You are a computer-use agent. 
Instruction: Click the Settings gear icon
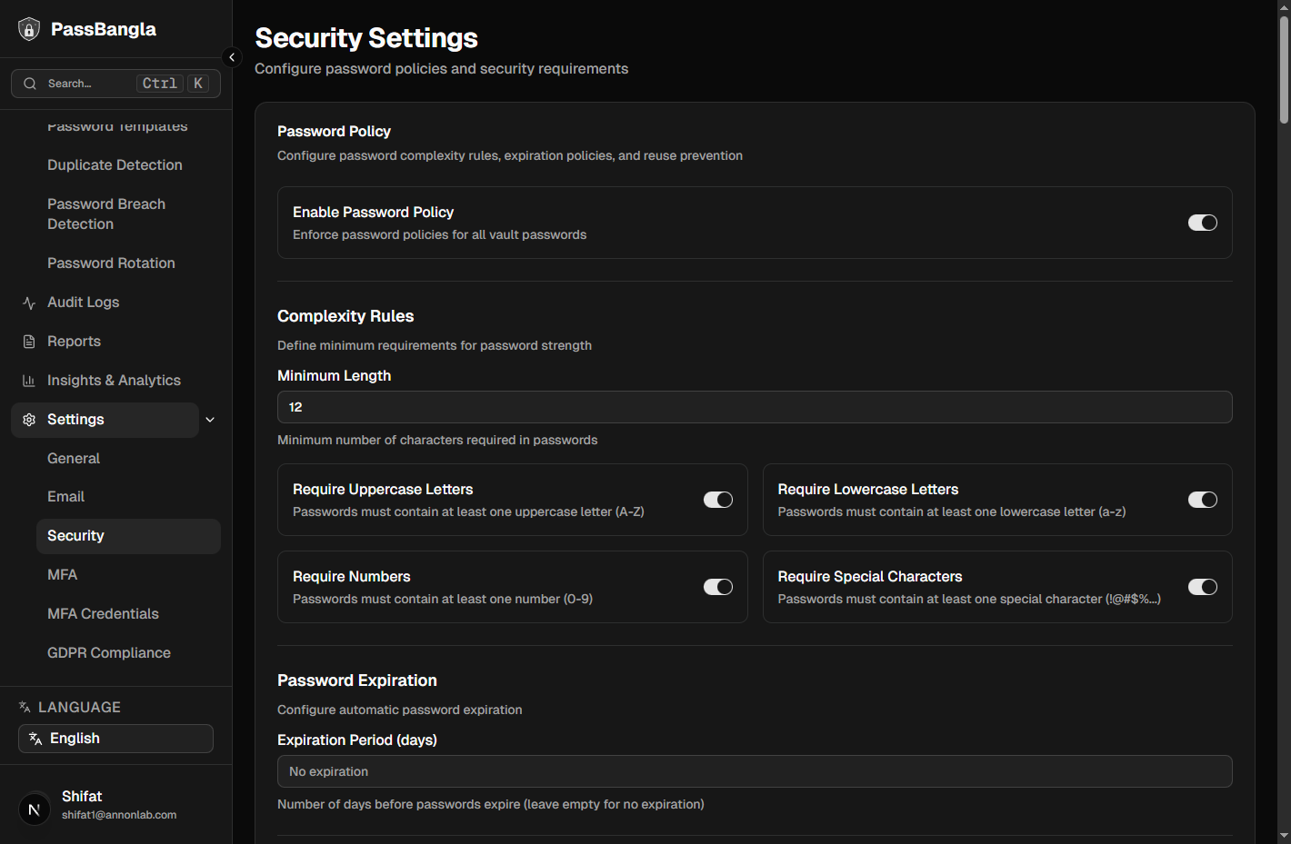tap(27, 419)
